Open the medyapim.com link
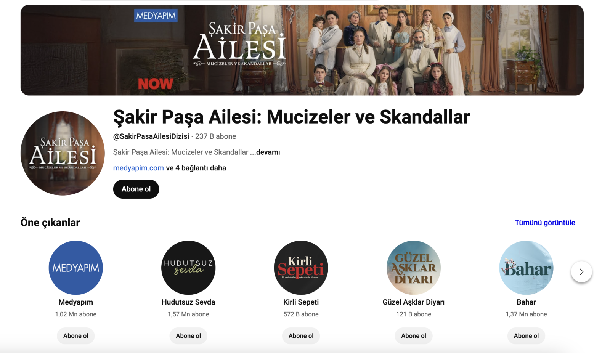610x353 pixels. 138,168
